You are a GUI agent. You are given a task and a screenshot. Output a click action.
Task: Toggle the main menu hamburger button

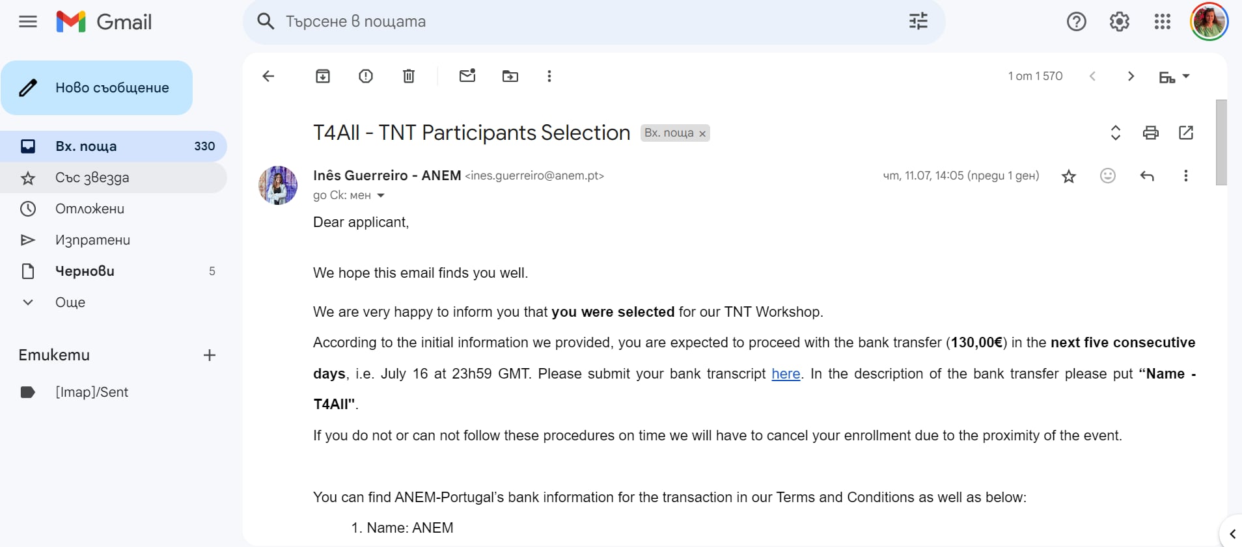[x=28, y=22]
